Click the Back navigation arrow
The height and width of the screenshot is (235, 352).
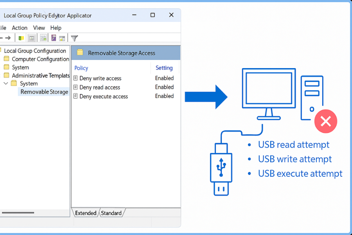(x=2, y=38)
